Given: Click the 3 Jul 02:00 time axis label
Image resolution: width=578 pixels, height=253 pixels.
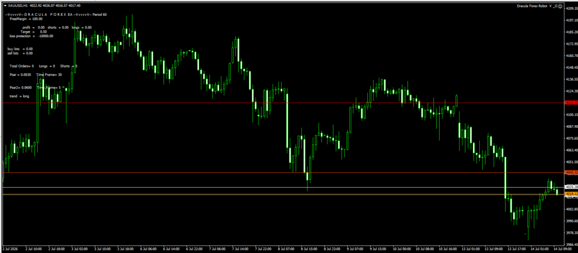Looking at the screenshot, I should coord(79,248).
